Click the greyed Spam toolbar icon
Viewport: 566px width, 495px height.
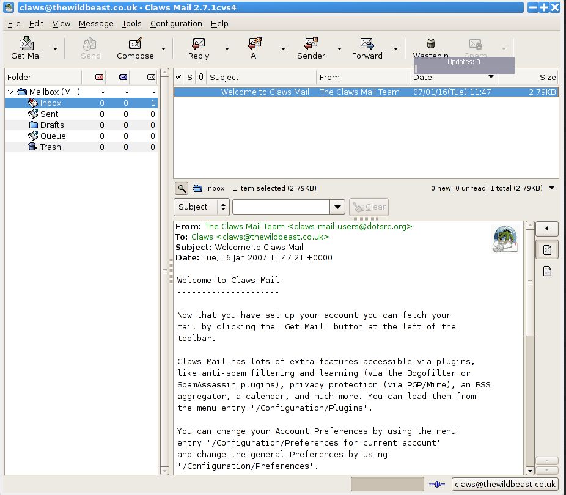point(476,46)
